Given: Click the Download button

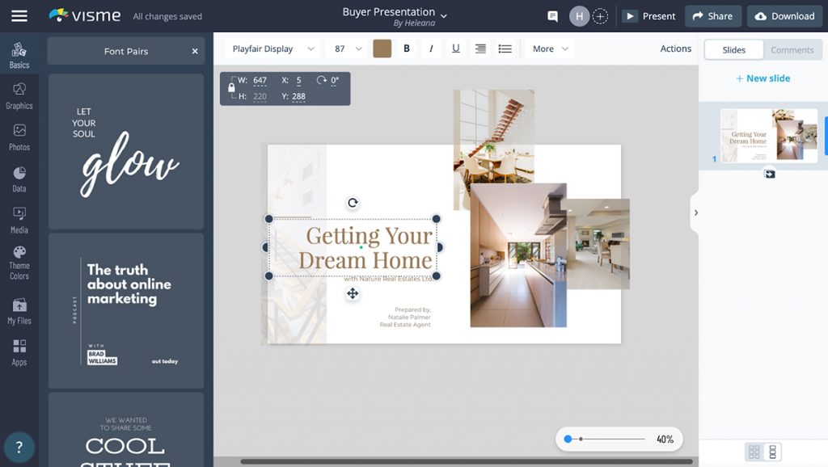Looking at the screenshot, I should (x=784, y=16).
